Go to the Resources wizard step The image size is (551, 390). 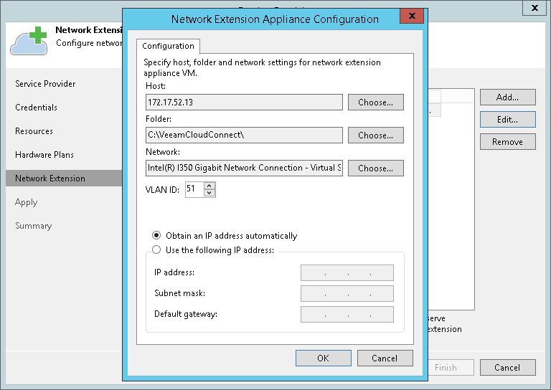[34, 131]
